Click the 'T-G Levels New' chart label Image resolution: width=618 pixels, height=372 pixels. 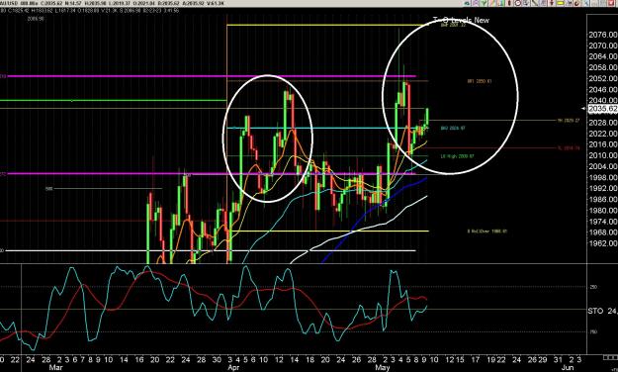(461, 20)
